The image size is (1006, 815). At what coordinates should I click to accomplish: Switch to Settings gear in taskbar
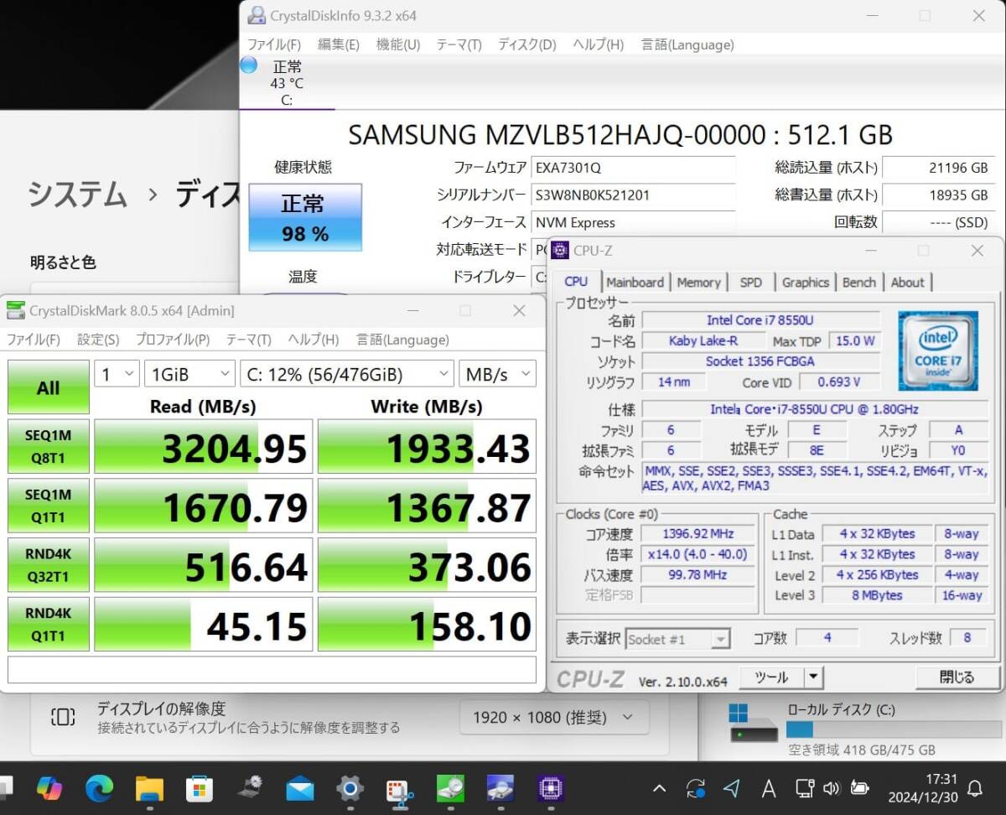pyautogui.click(x=350, y=788)
